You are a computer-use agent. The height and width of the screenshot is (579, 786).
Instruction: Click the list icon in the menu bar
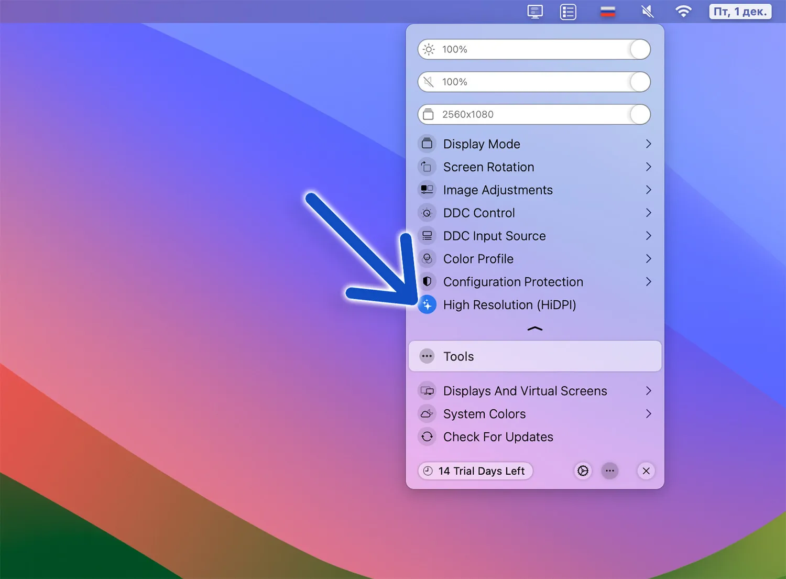[568, 12]
